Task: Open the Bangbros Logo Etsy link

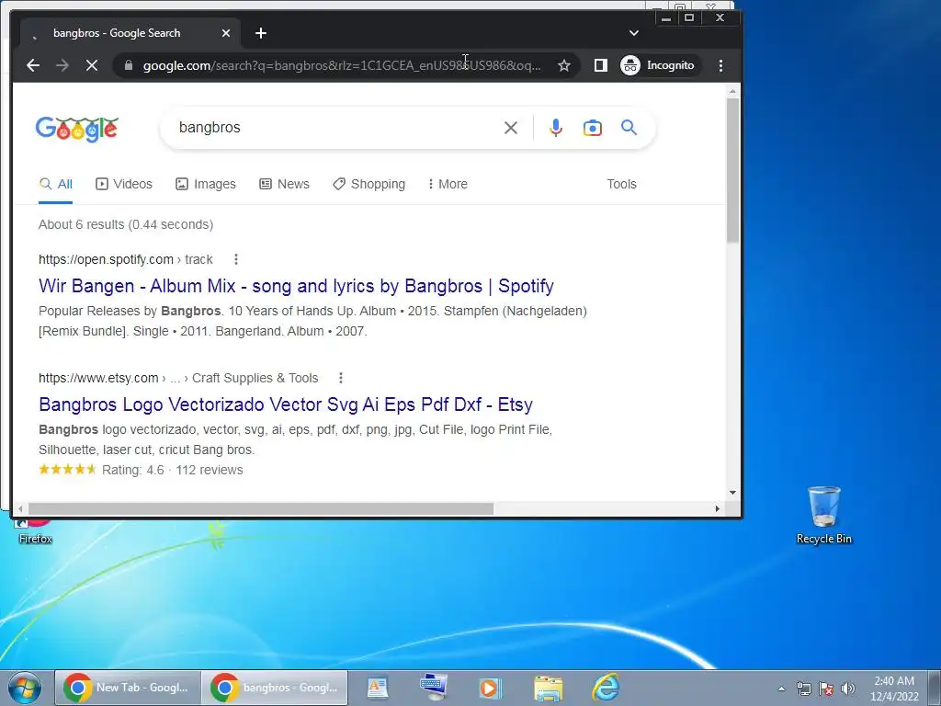Action: coord(286,404)
